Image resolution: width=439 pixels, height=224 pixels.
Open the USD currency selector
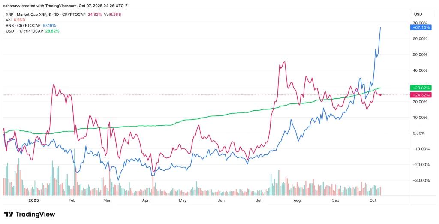[418, 14]
